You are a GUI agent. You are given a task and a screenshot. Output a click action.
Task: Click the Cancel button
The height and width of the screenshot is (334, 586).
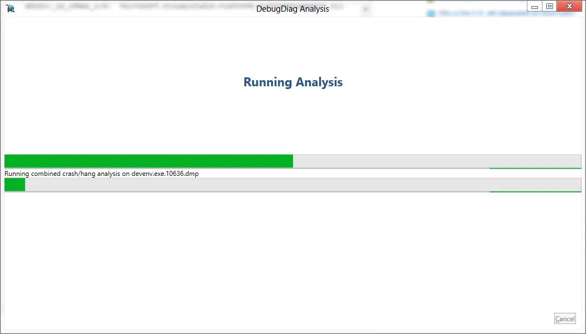[565, 319]
